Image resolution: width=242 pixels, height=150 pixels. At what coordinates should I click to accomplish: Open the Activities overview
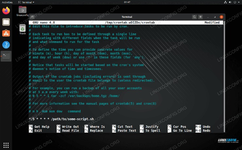point(7,2)
